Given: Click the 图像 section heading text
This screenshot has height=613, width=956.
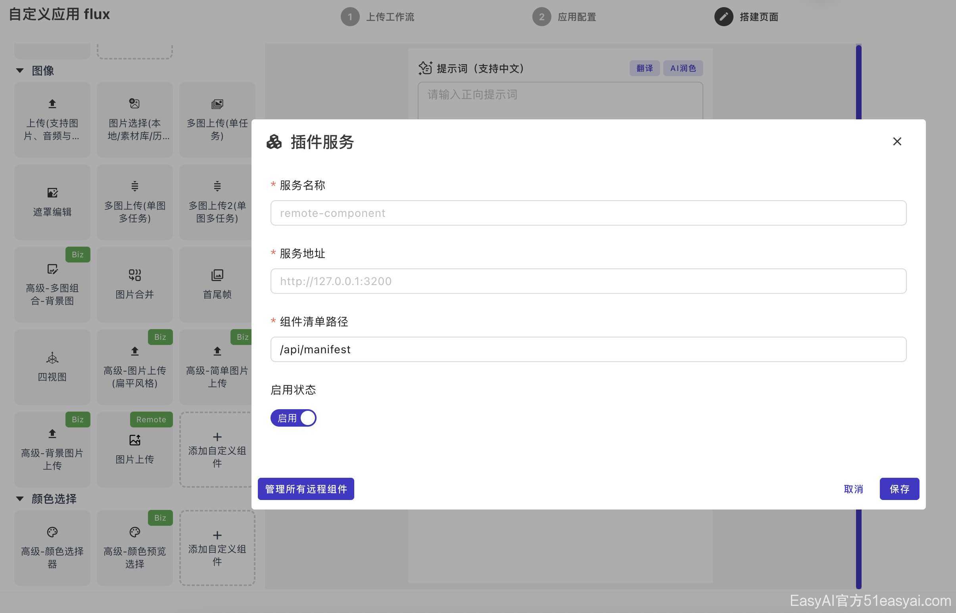Looking at the screenshot, I should point(42,71).
